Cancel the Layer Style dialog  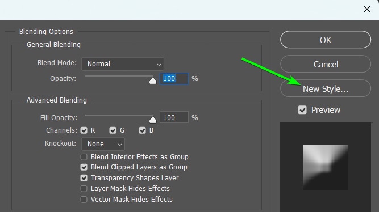click(x=326, y=64)
